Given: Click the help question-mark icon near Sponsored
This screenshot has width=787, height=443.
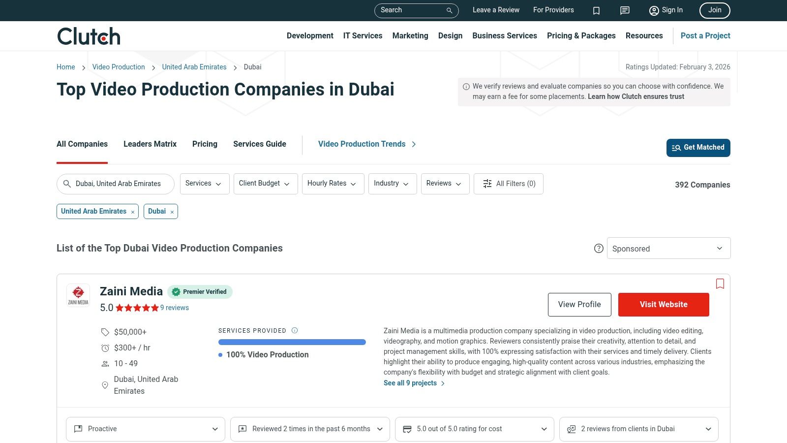Looking at the screenshot, I should (599, 249).
